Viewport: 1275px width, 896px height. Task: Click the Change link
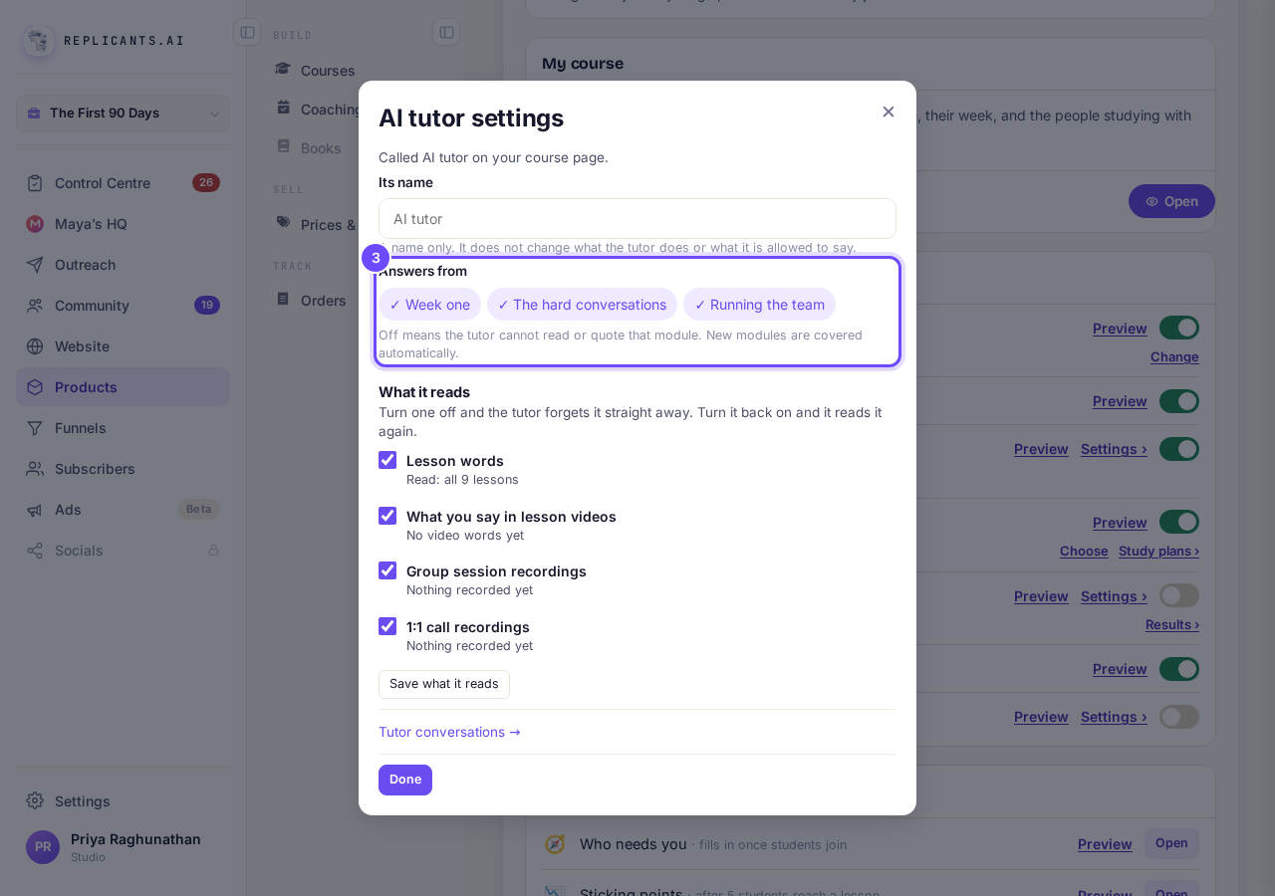(x=1174, y=357)
